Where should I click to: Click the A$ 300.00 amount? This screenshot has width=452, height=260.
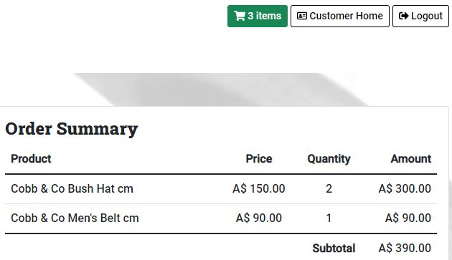[405, 189]
